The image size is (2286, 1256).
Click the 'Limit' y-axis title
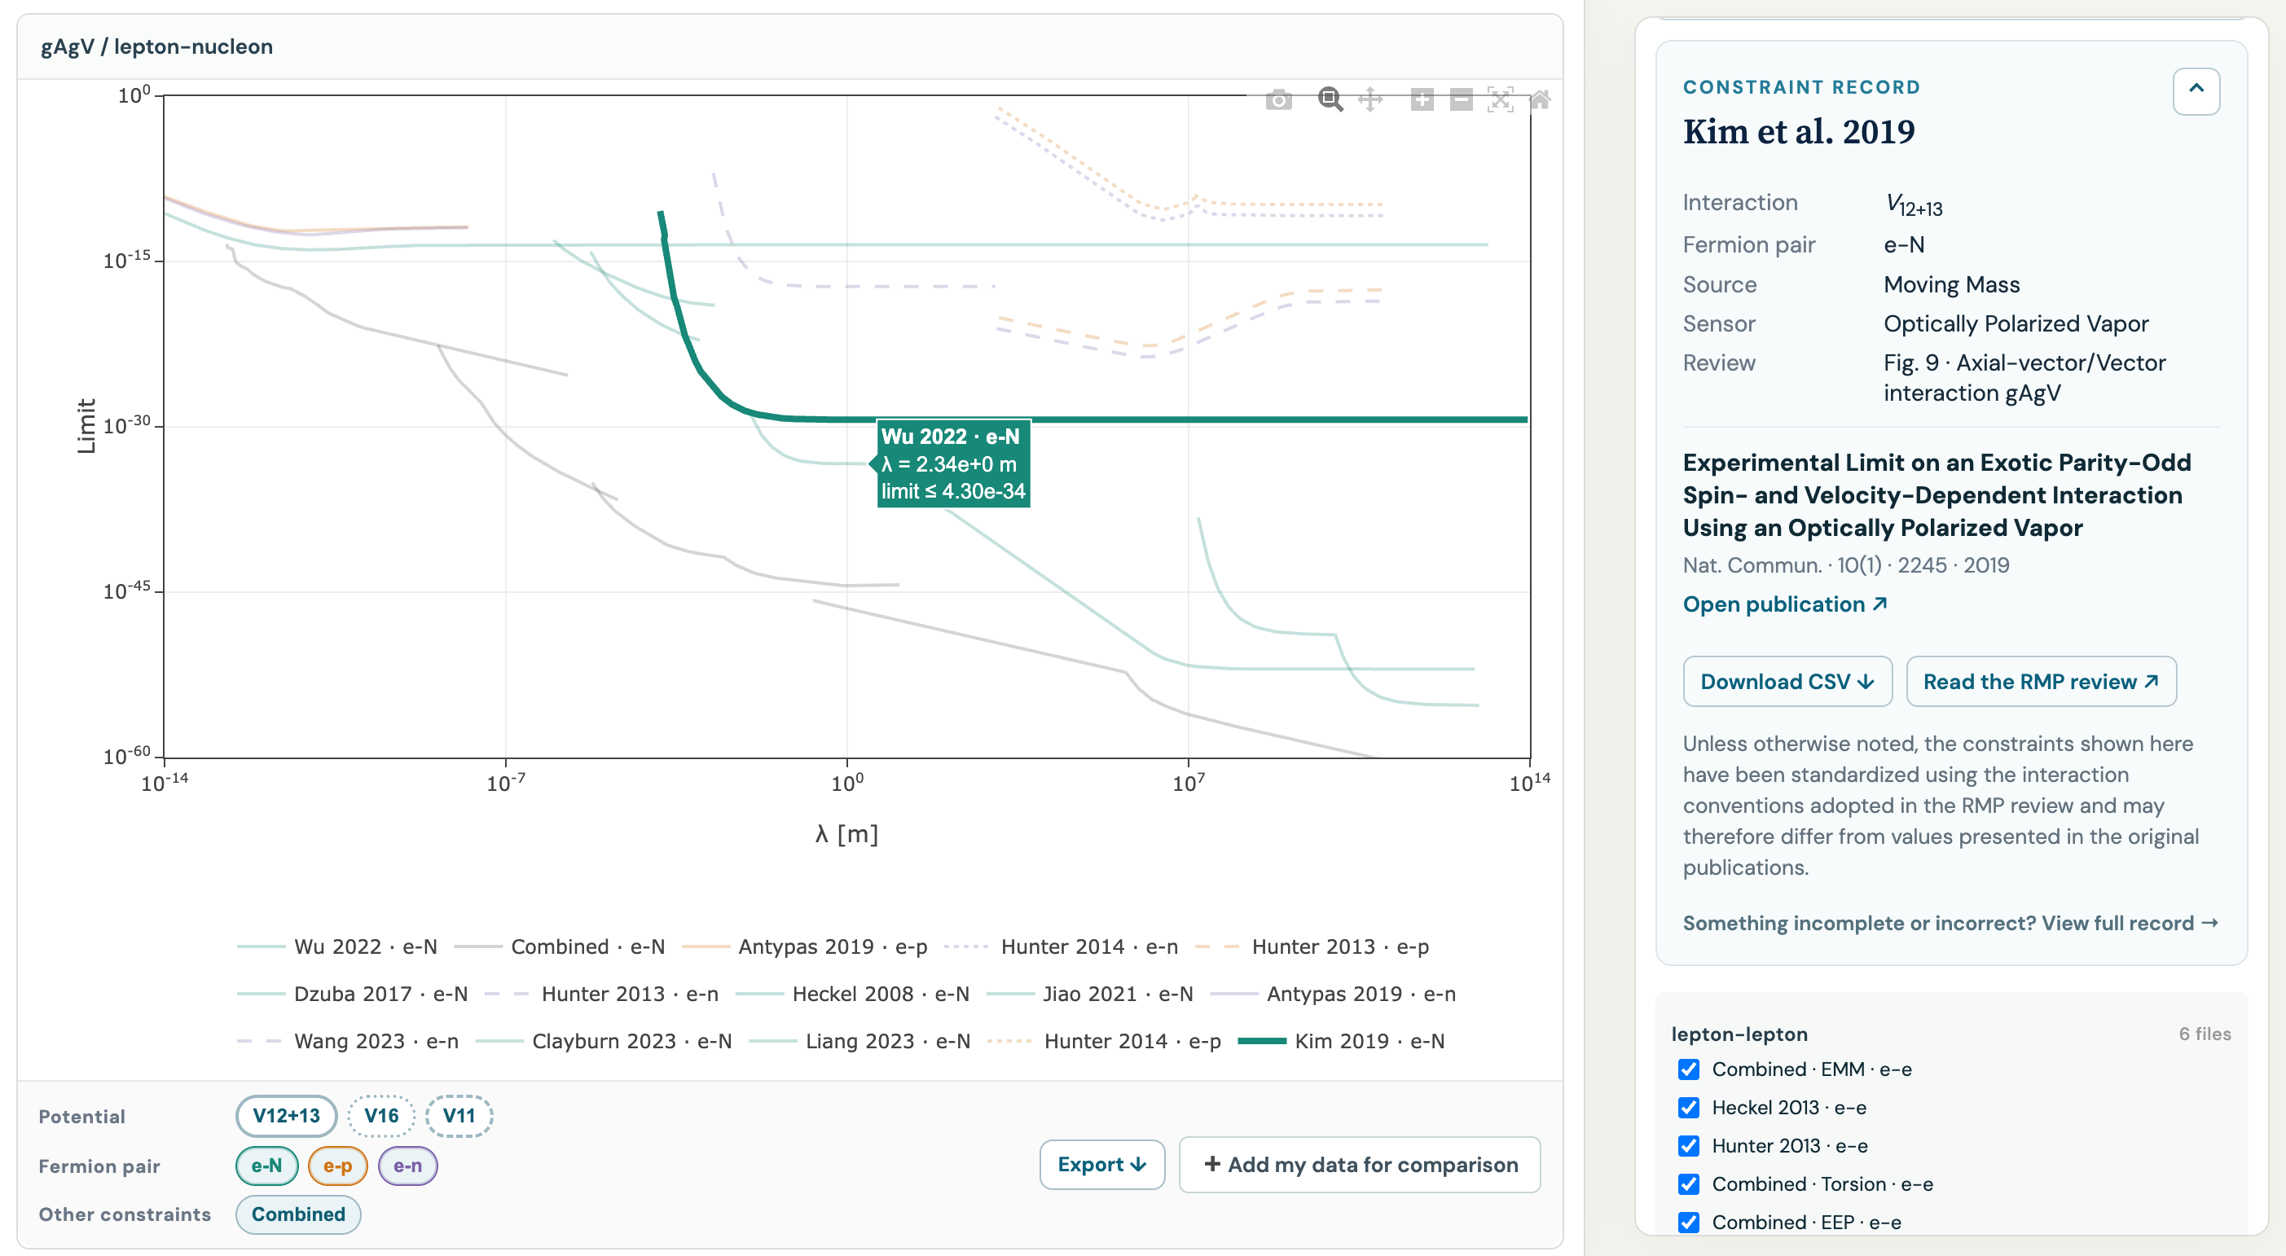86,426
